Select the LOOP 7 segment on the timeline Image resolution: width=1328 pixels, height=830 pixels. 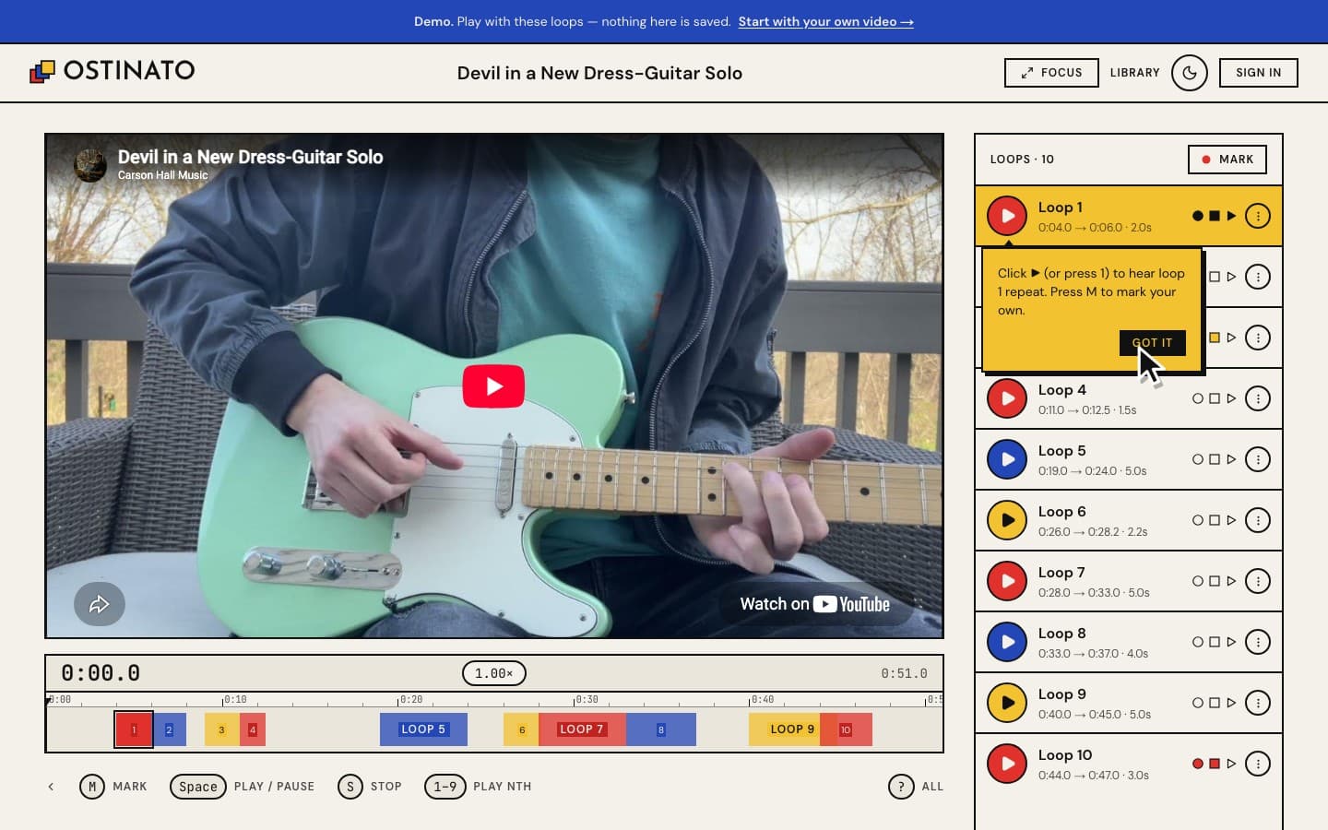(582, 729)
